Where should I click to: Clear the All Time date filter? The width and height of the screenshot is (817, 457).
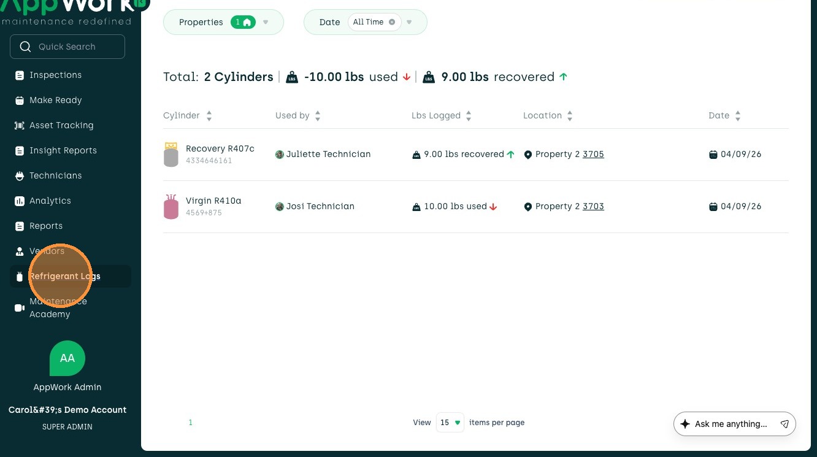392,22
